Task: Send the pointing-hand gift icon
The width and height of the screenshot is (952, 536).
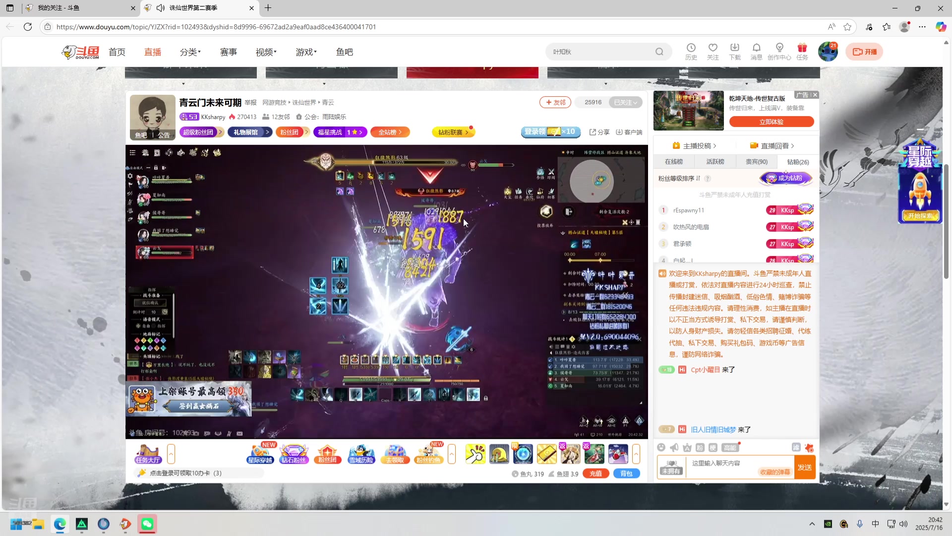Action: [x=475, y=454]
